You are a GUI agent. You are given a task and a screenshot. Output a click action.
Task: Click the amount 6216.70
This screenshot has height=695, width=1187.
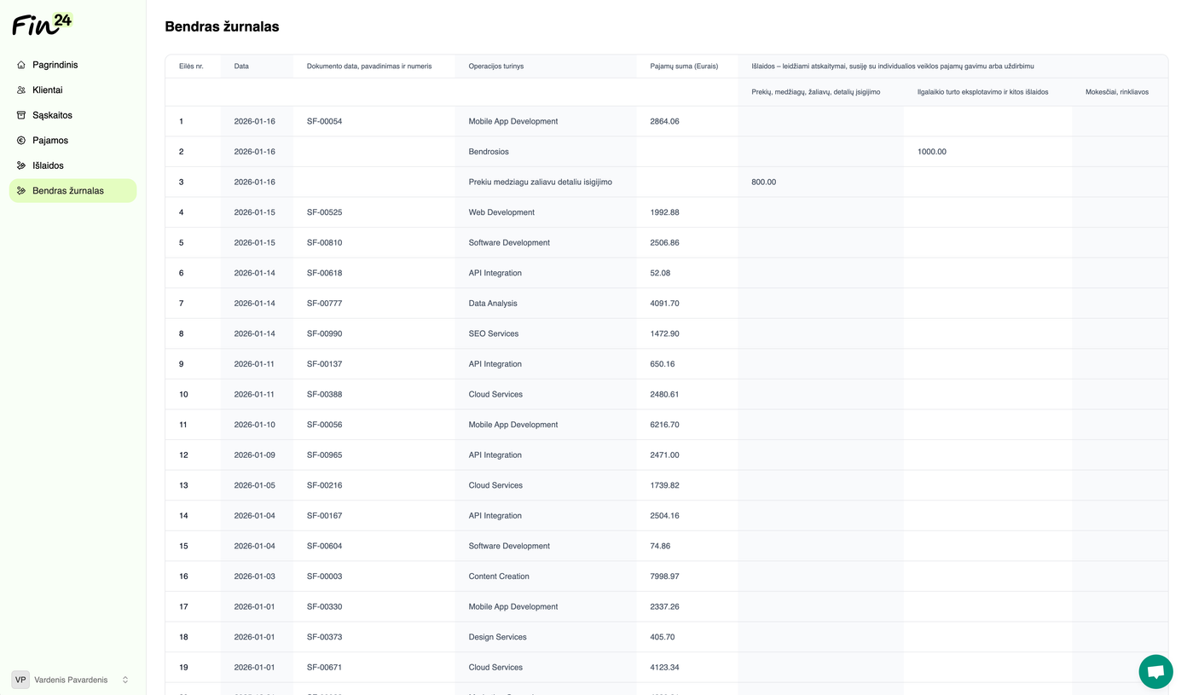coord(664,425)
